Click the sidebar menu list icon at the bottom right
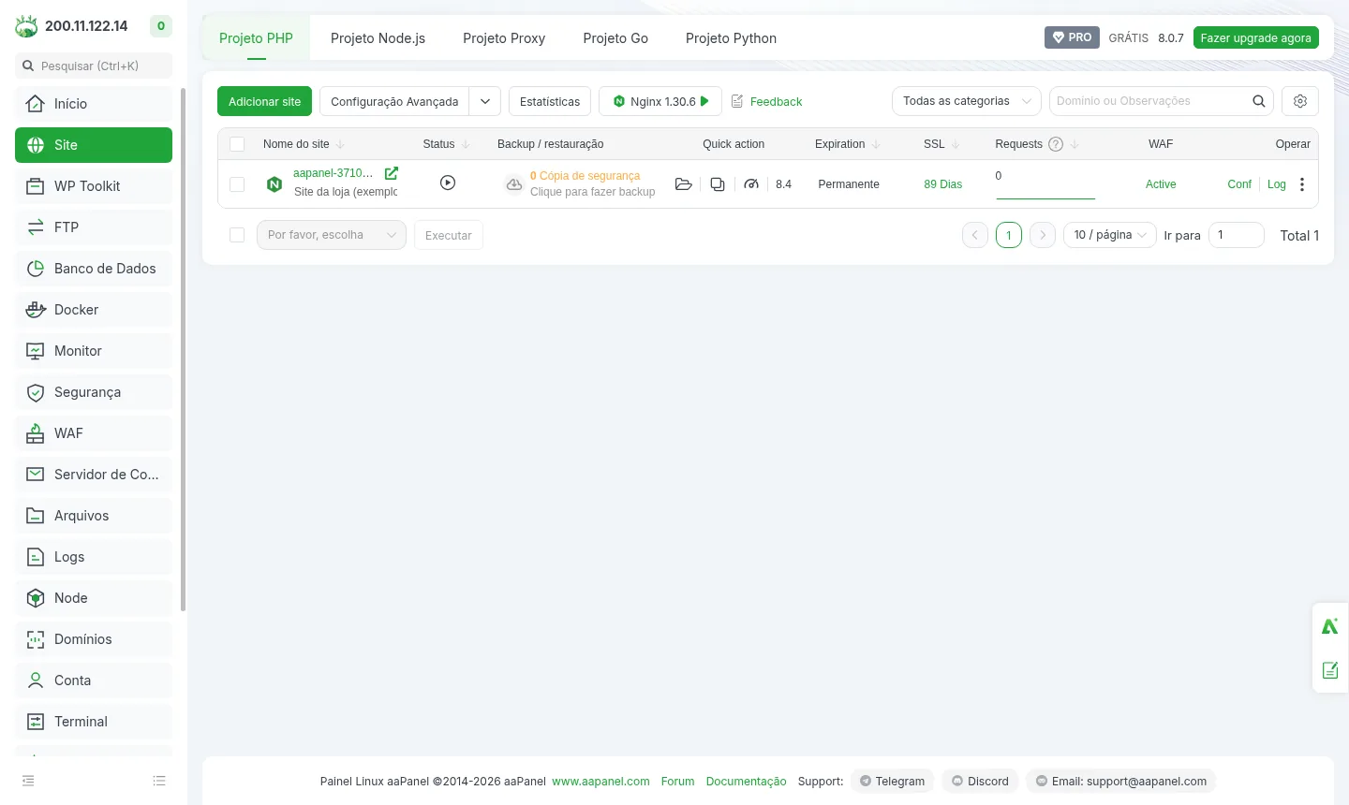Image resolution: width=1349 pixels, height=805 pixels. point(159,781)
